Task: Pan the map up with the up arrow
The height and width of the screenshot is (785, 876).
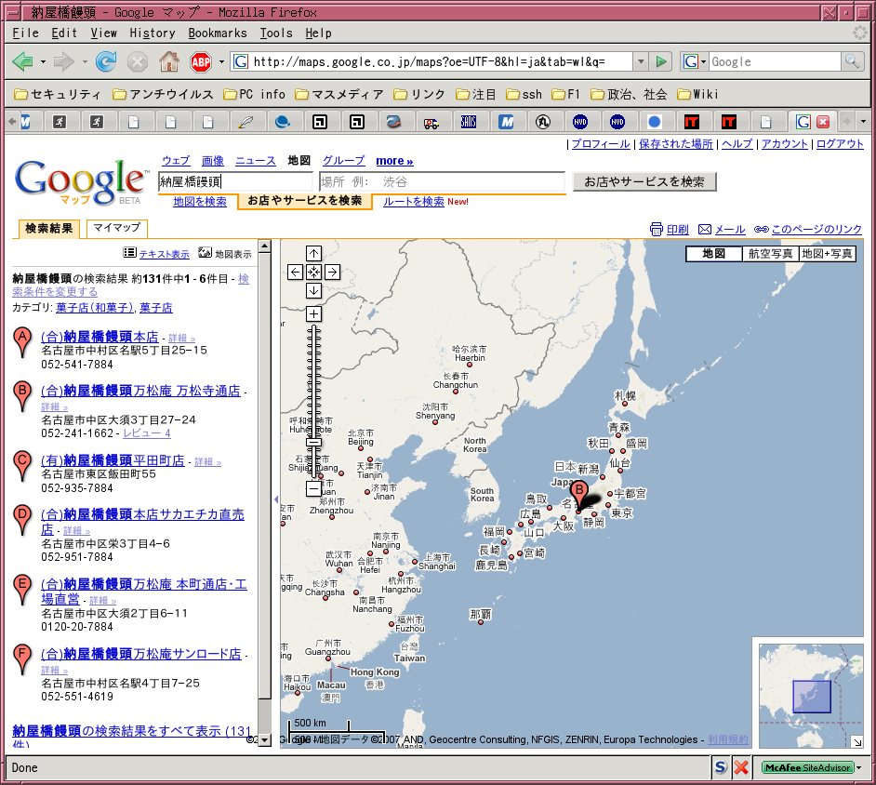Action: tap(314, 254)
